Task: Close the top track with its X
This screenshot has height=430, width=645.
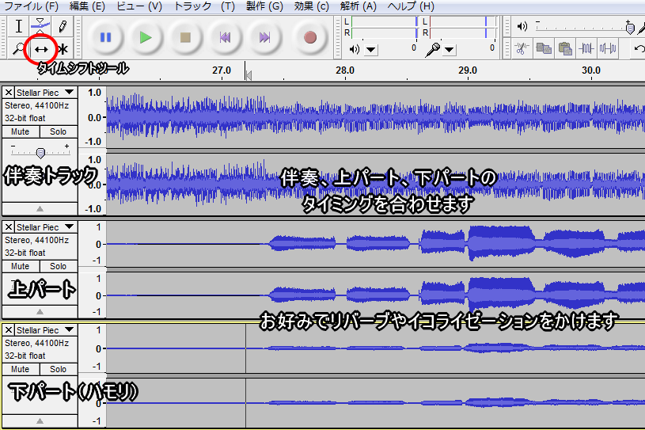Action: [x=9, y=93]
